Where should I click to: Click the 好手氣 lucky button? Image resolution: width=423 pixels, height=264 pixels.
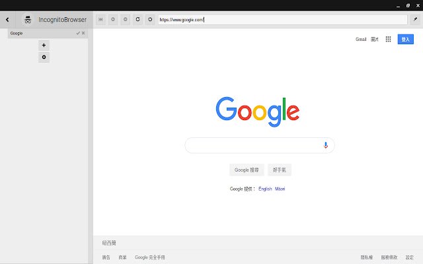point(280,170)
